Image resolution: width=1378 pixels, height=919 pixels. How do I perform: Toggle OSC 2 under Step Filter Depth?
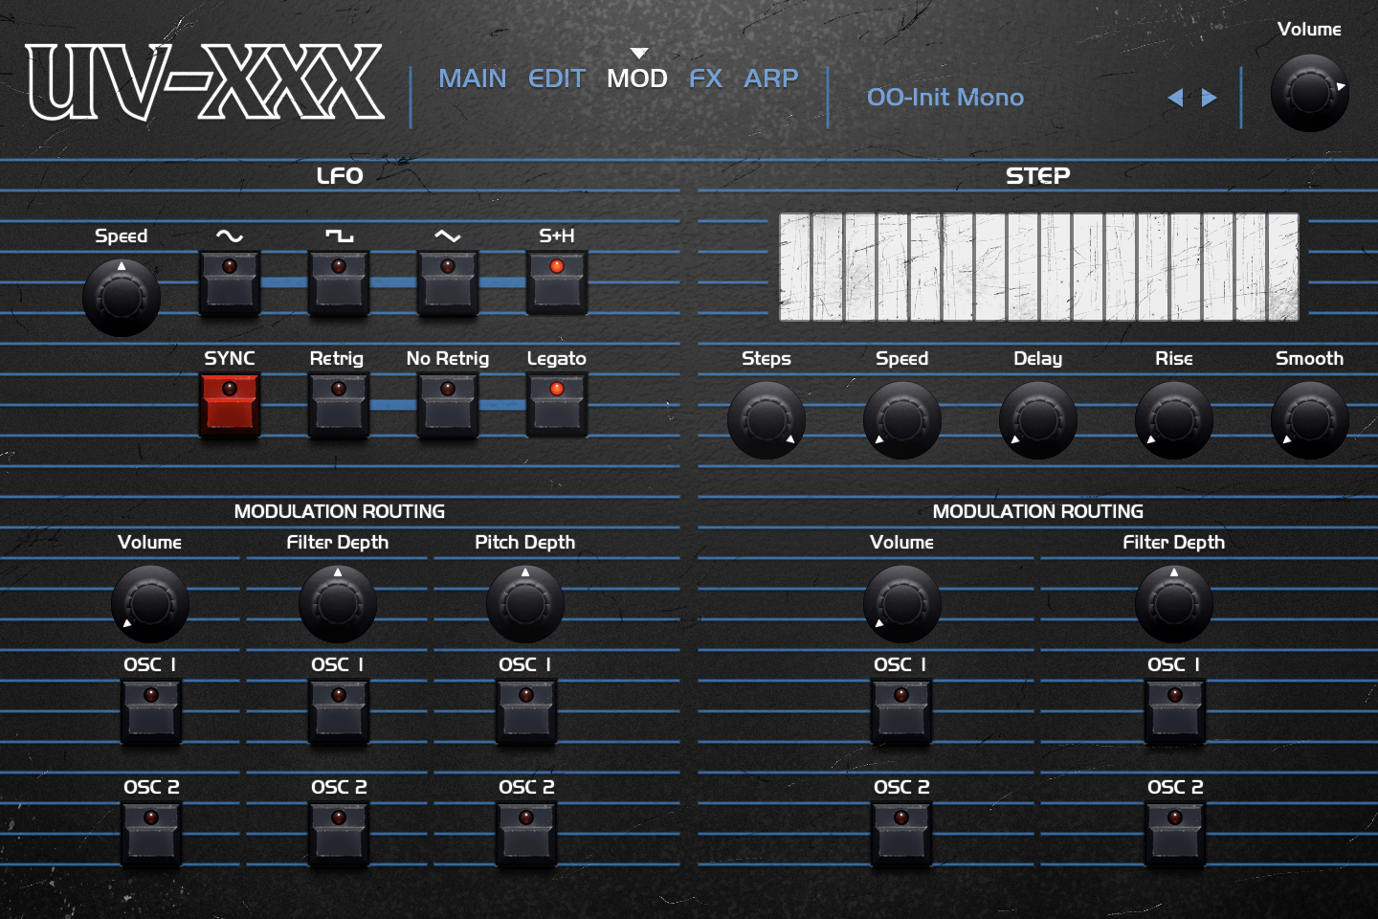1174,834
